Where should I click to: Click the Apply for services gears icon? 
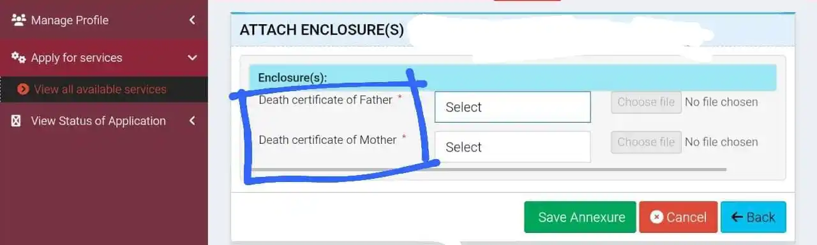click(18, 57)
